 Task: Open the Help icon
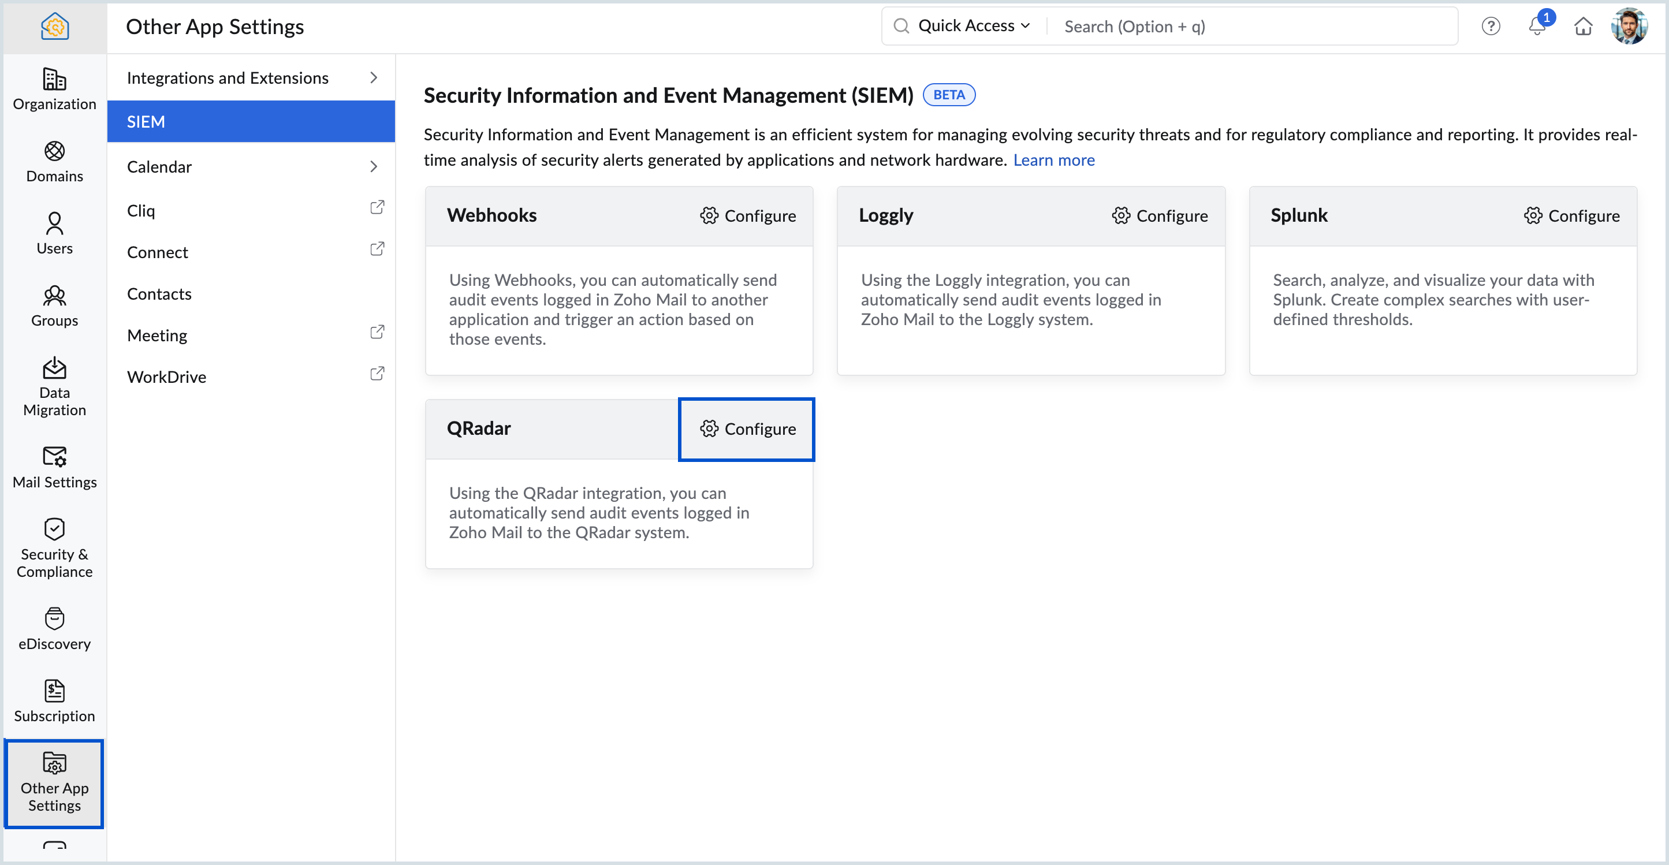(1491, 26)
